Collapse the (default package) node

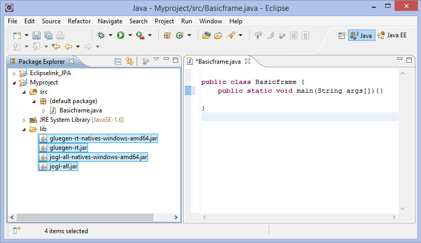coord(34,102)
